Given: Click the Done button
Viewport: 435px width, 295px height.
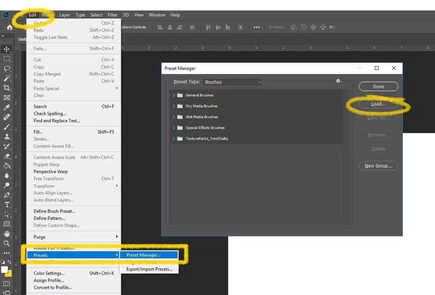Looking at the screenshot, I should 379,86.
